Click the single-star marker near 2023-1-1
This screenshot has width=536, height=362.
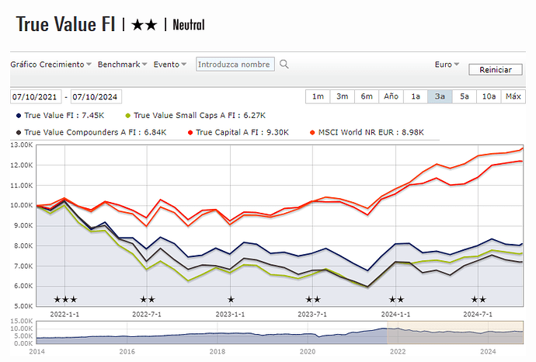coord(231,300)
